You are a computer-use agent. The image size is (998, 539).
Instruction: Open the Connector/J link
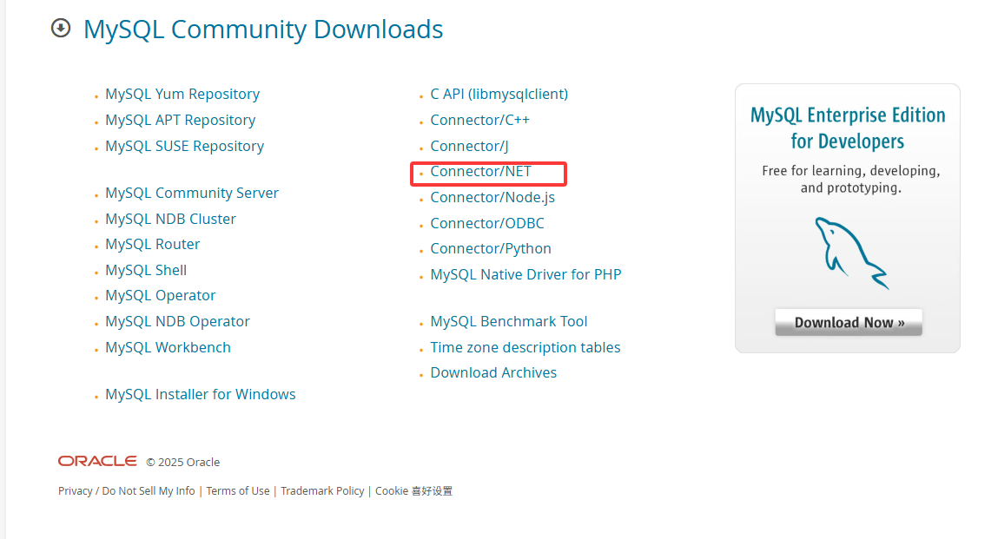(469, 147)
